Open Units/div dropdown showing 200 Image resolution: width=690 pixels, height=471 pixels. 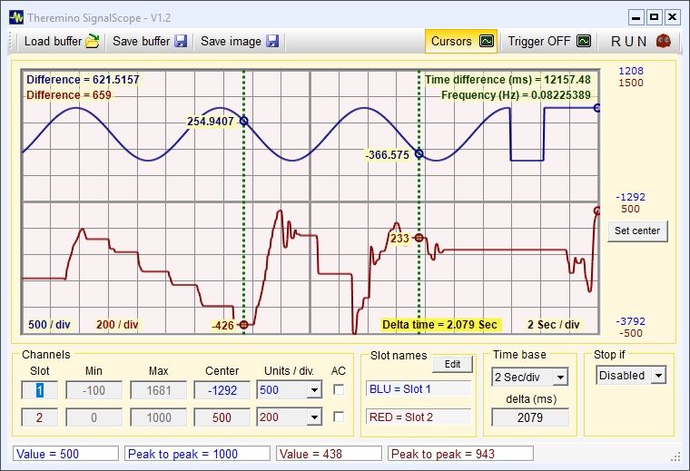(x=314, y=417)
